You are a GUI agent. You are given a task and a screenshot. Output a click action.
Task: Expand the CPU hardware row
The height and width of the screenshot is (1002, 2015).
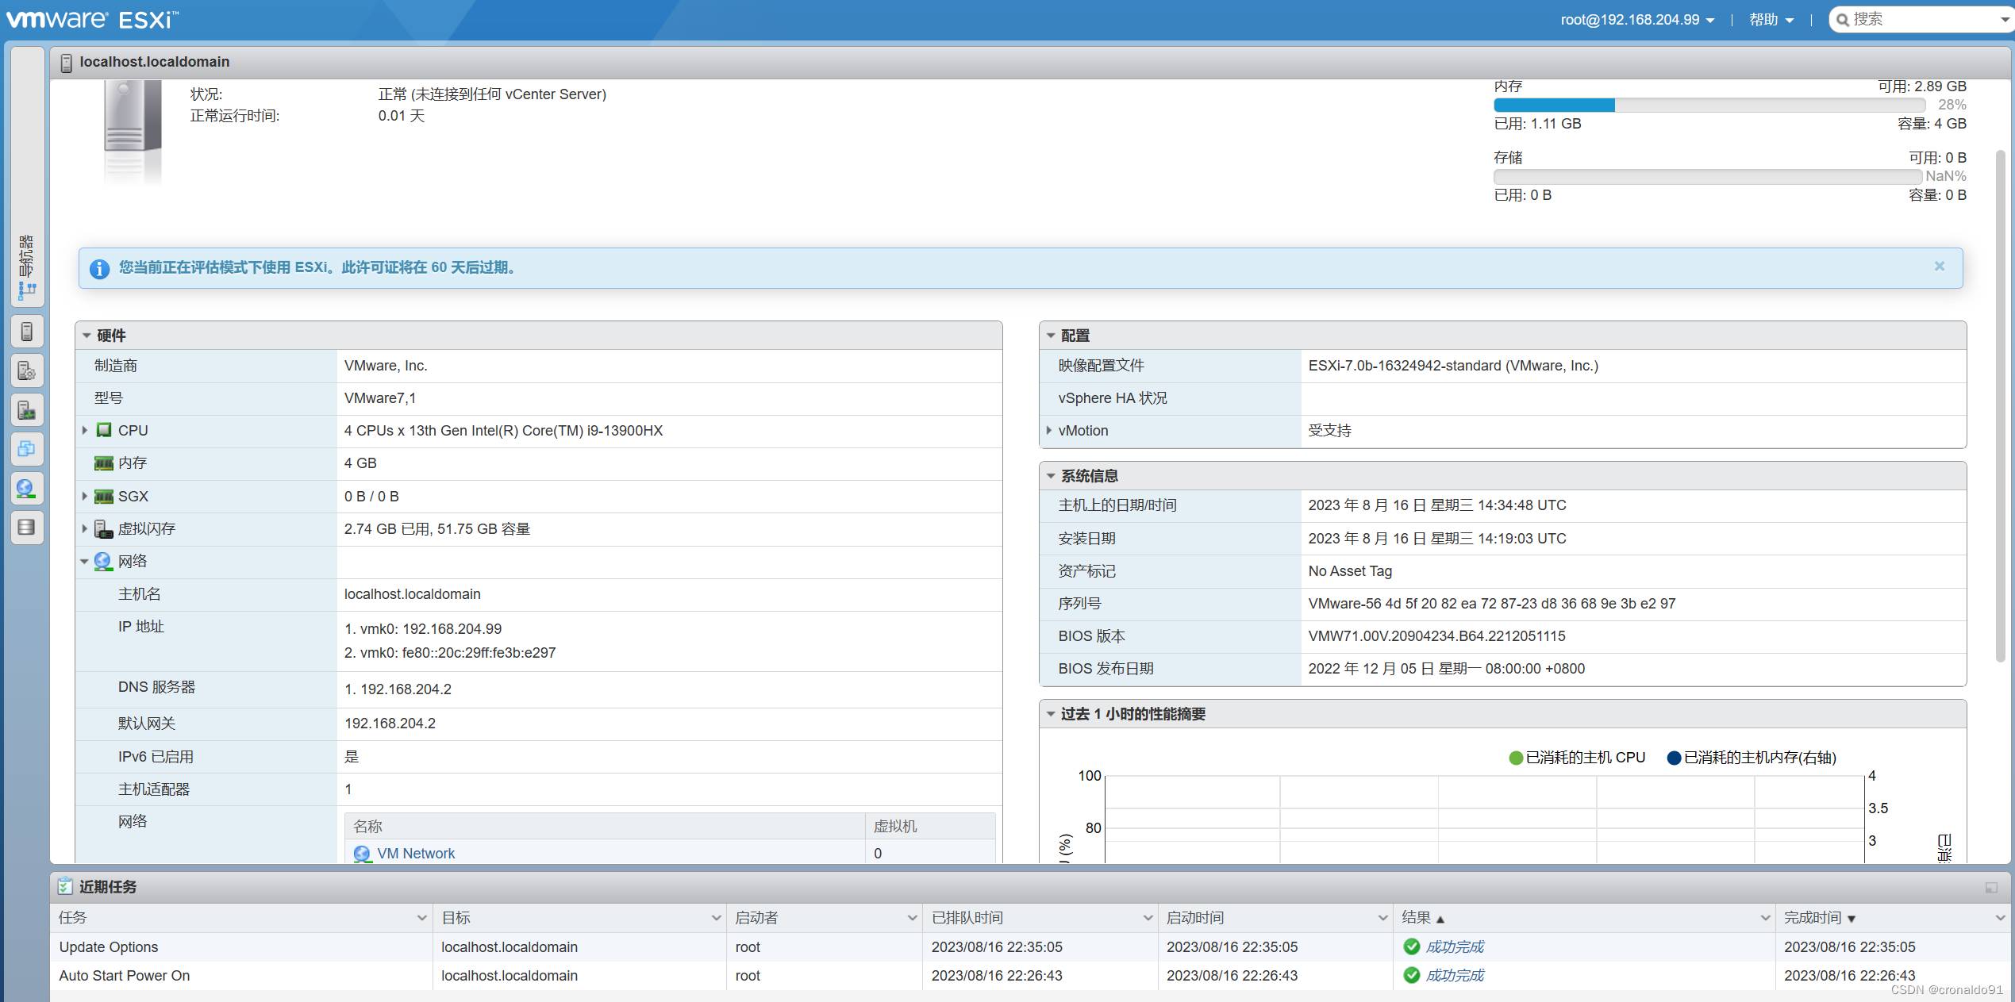tap(85, 430)
